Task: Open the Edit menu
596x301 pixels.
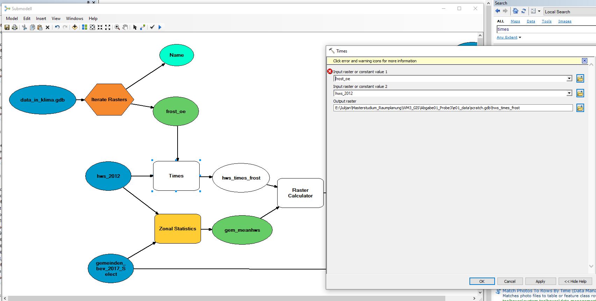Action: 27,19
